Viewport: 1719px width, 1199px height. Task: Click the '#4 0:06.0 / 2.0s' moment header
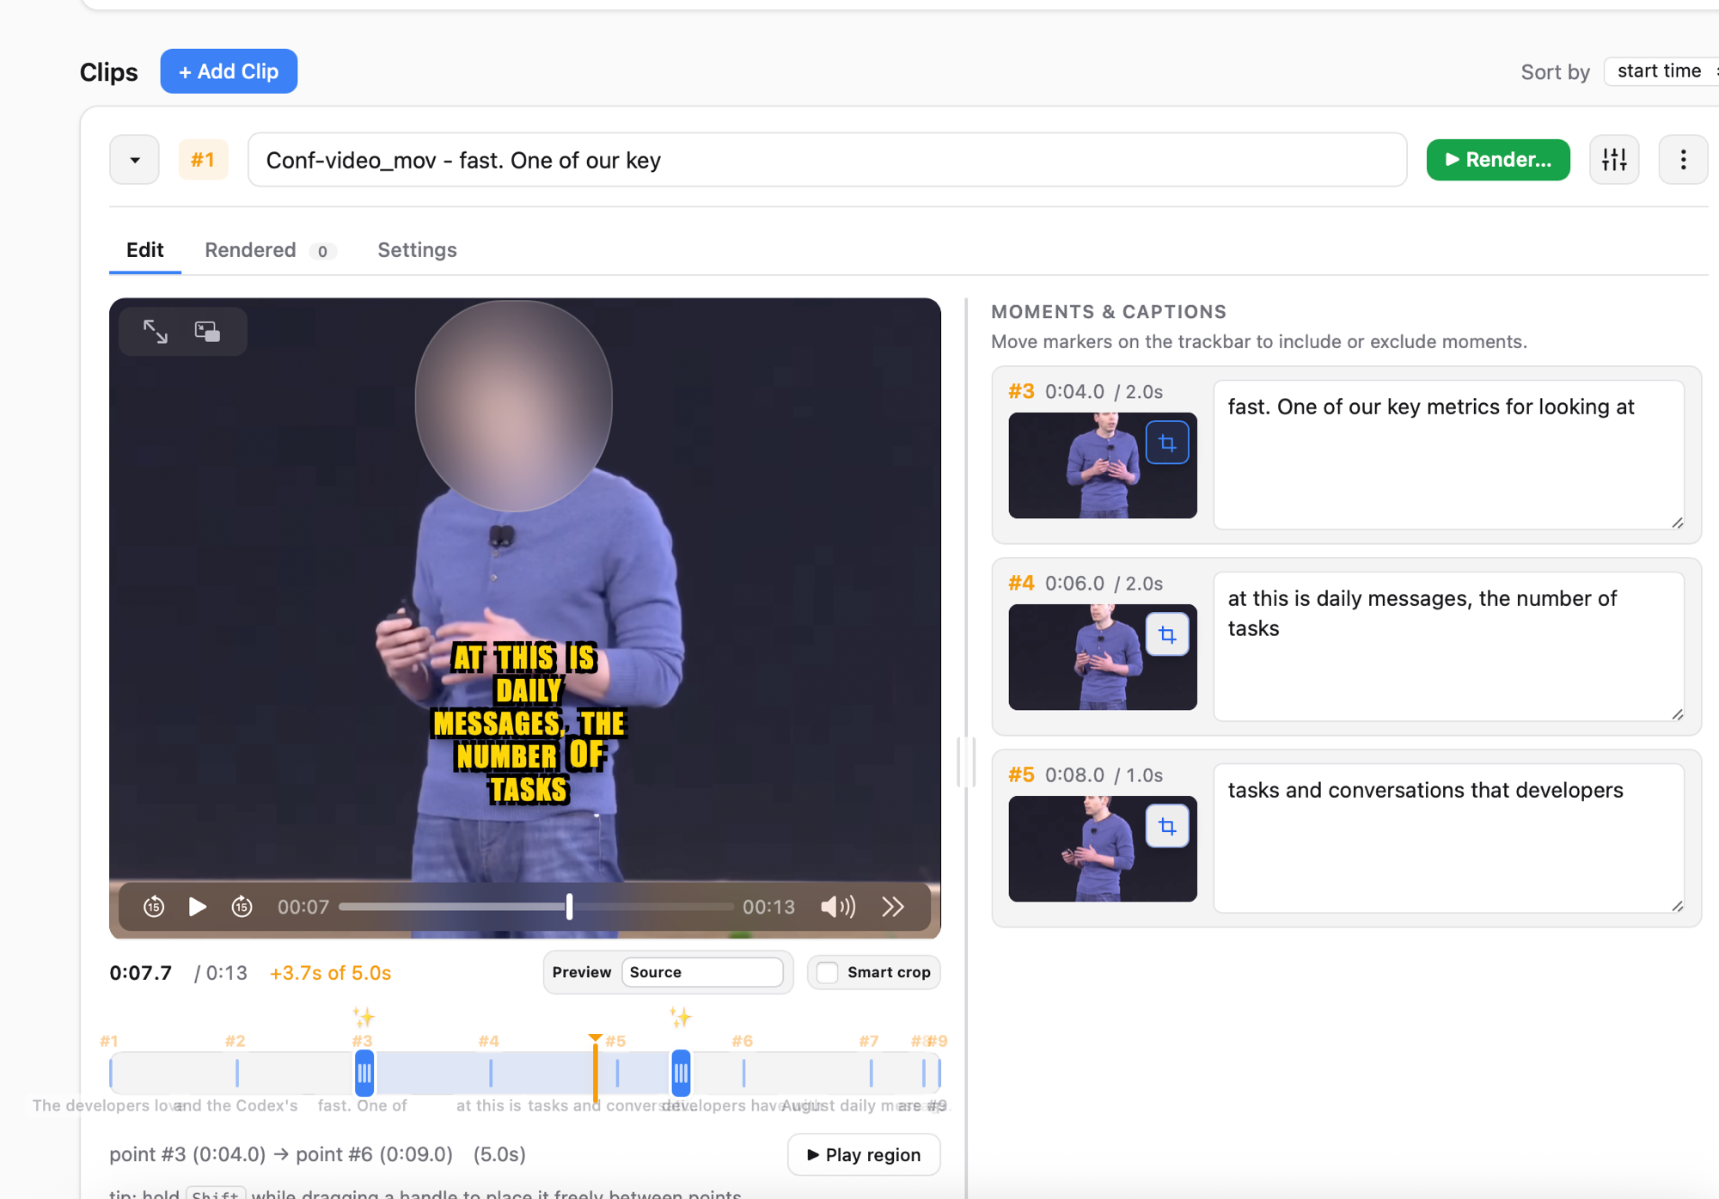click(x=1086, y=584)
